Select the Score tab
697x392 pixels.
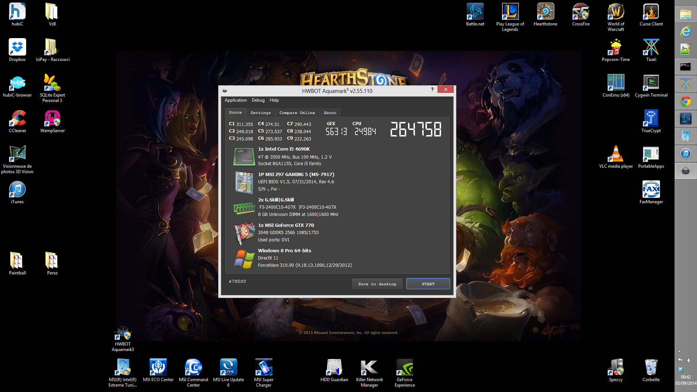[235, 112]
